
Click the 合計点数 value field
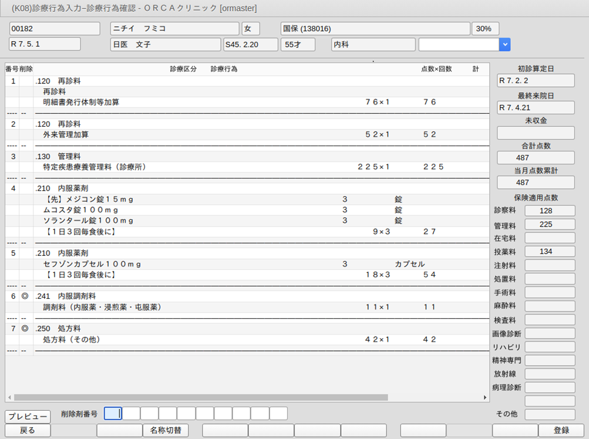536,157
